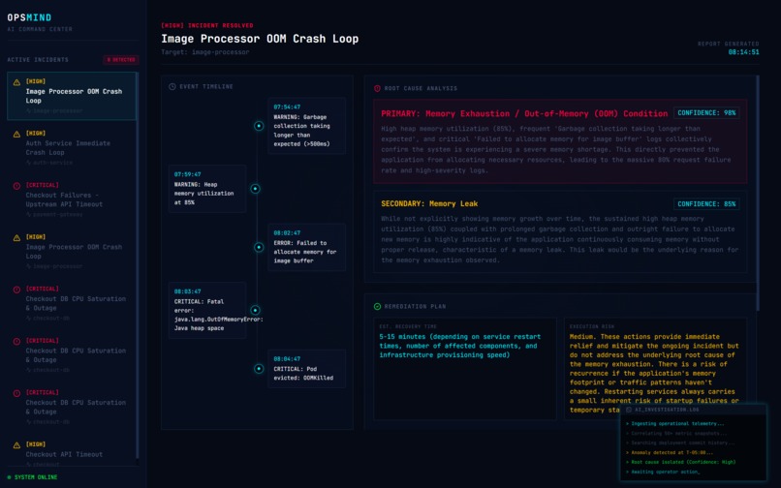Click the report generated time 08:14:51

743,52
